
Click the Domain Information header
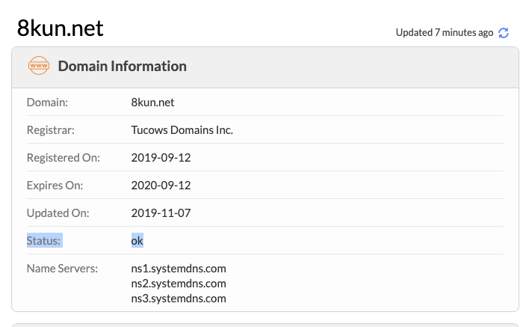[122, 66]
